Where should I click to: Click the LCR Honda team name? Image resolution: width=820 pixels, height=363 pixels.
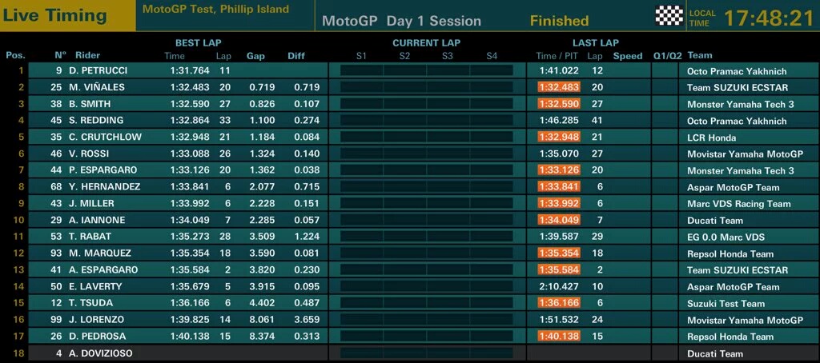[x=712, y=137]
